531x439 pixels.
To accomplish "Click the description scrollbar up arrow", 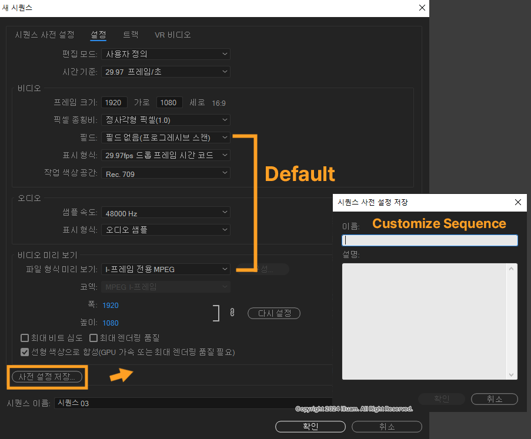I will (x=512, y=269).
